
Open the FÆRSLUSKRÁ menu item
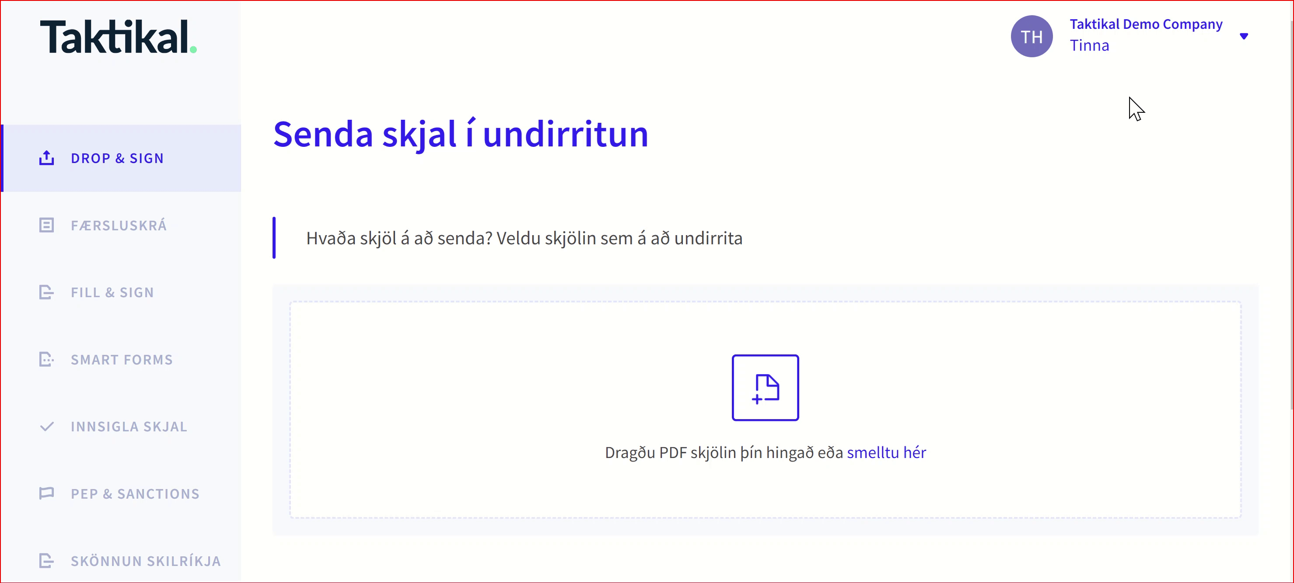tap(121, 225)
